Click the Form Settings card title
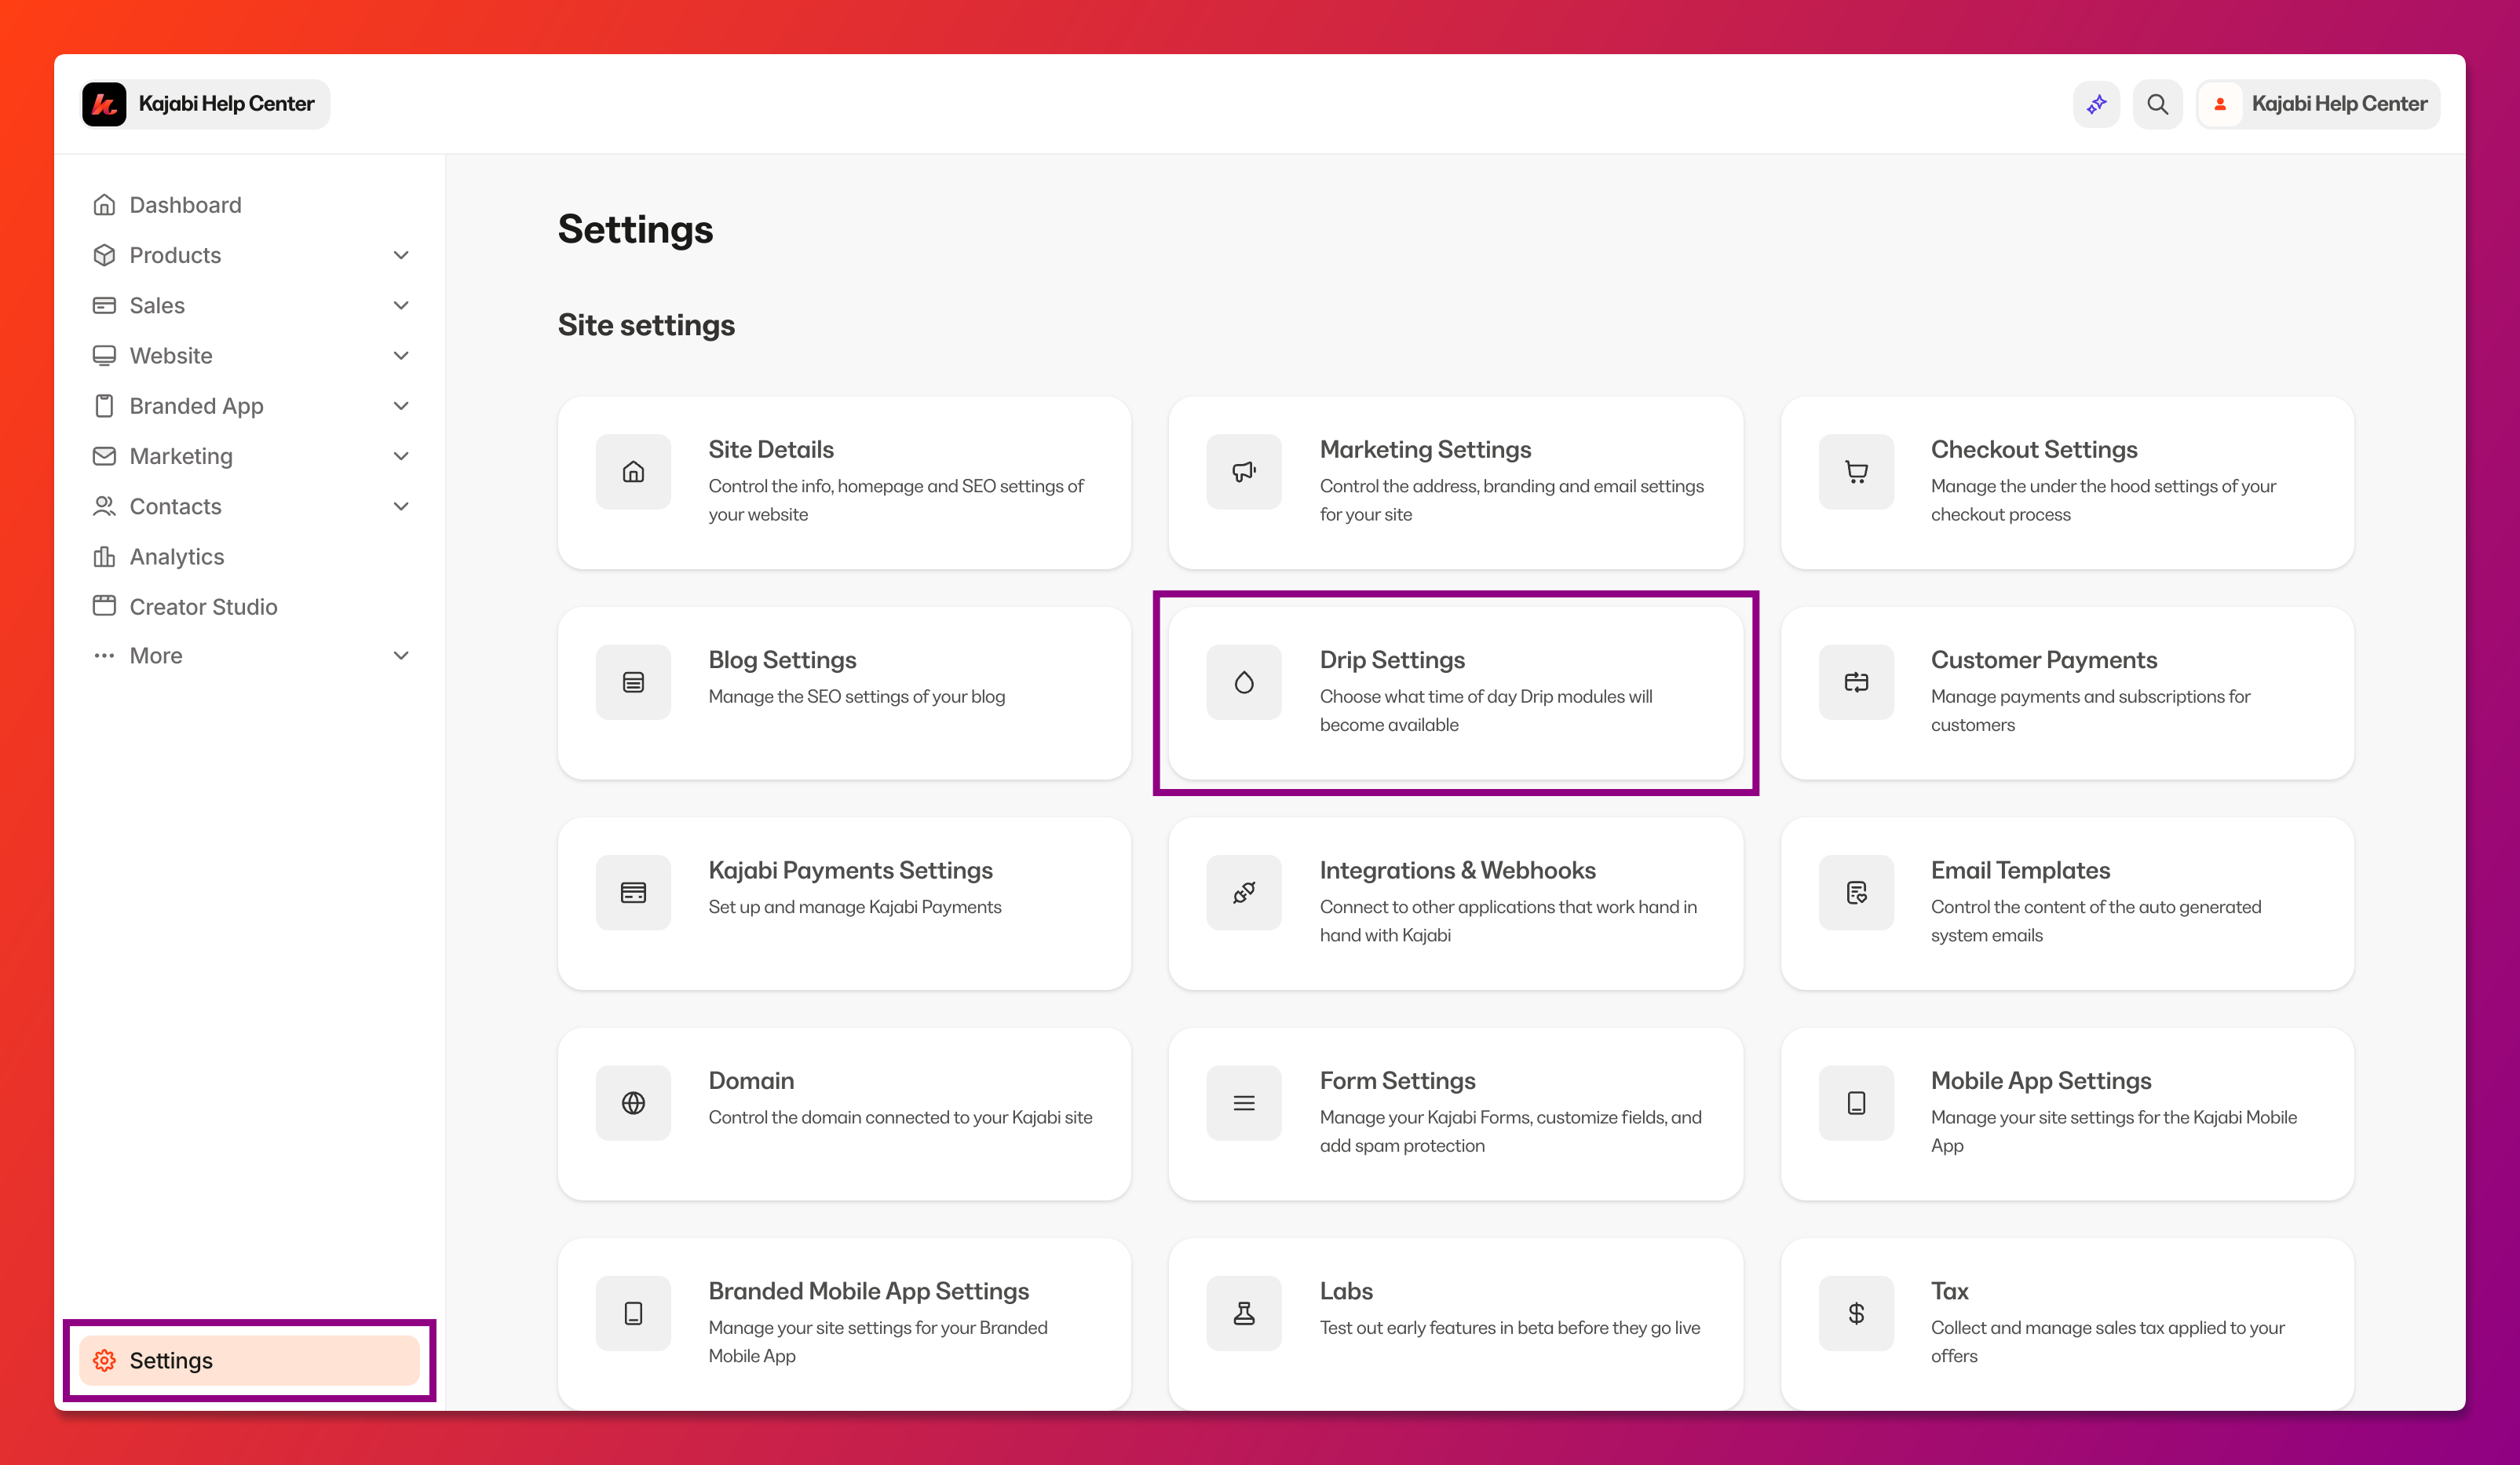 click(1397, 1081)
